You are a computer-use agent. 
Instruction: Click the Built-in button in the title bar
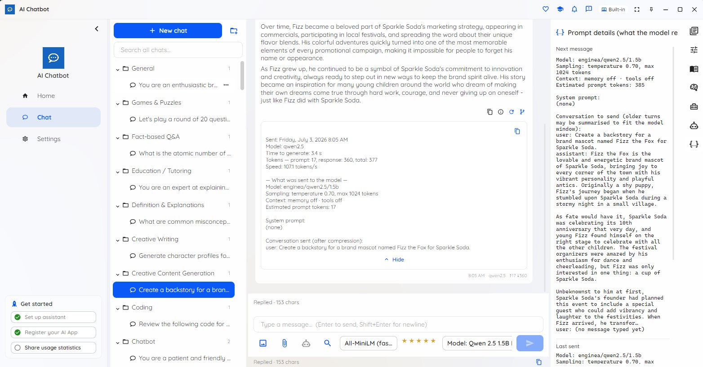pos(613,9)
